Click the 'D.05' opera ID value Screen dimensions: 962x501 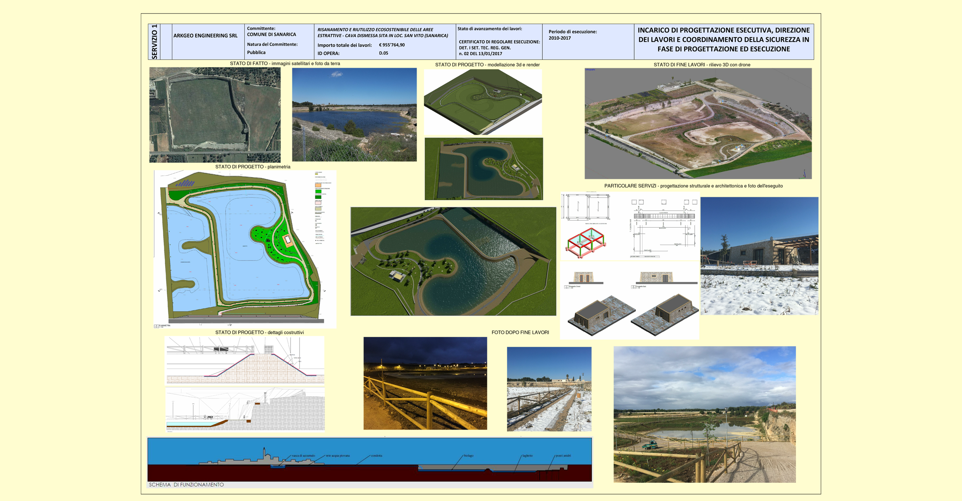tap(384, 53)
